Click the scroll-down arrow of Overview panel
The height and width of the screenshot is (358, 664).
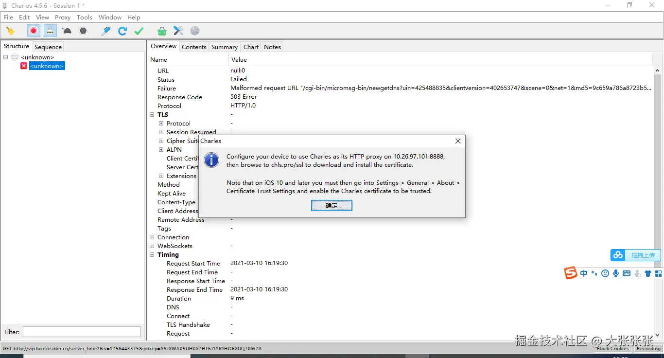coord(657,336)
